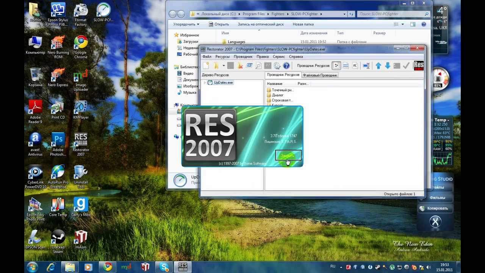Click the refresh button next to address bar
Screen dimensions: 485x273
351,14
